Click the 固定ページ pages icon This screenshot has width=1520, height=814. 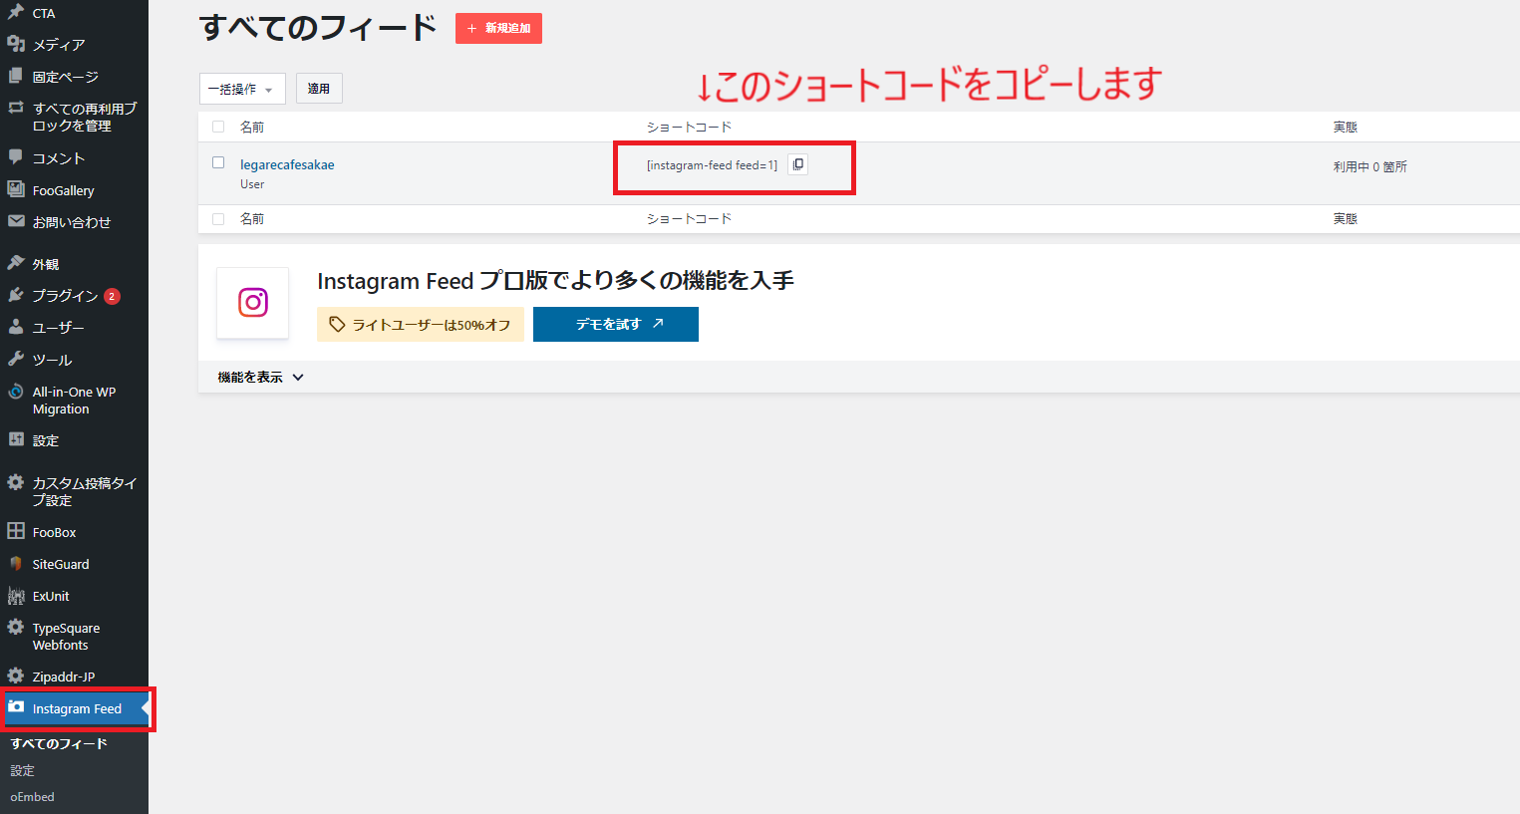tap(16, 76)
